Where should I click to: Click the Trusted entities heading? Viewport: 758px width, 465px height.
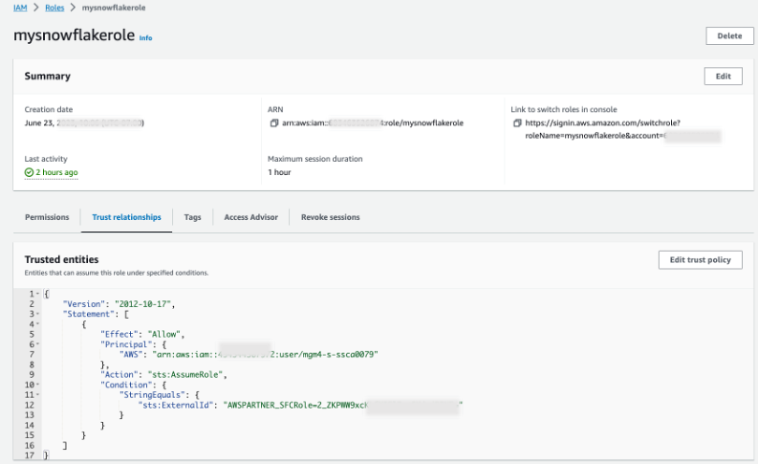point(62,259)
